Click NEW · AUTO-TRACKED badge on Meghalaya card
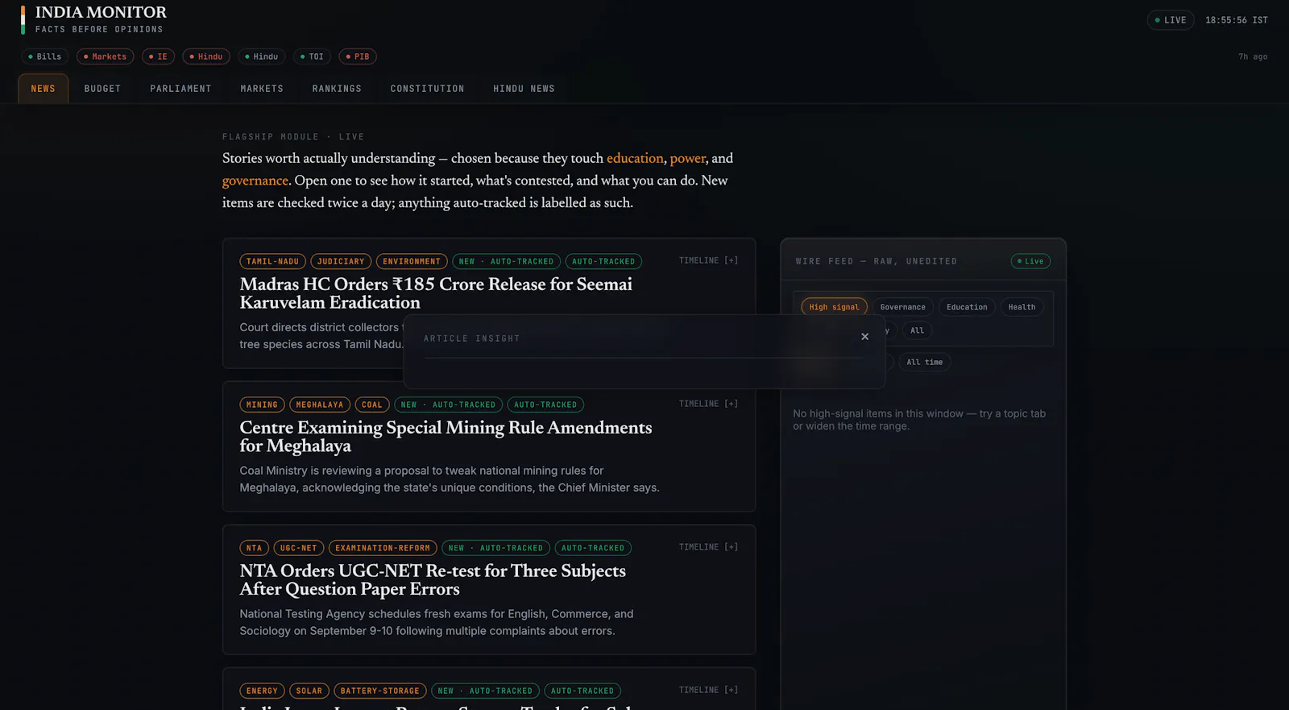This screenshot has height=710, width=1289. tap(449, 405)
